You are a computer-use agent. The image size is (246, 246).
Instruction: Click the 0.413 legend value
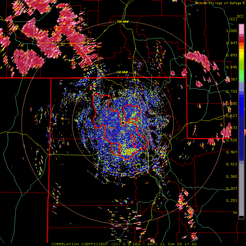pyautogui.click(x=232, y=164)
